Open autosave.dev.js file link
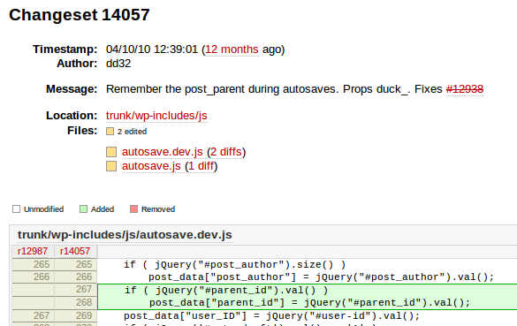The image size is (517, 326). [x=163, y=152]
